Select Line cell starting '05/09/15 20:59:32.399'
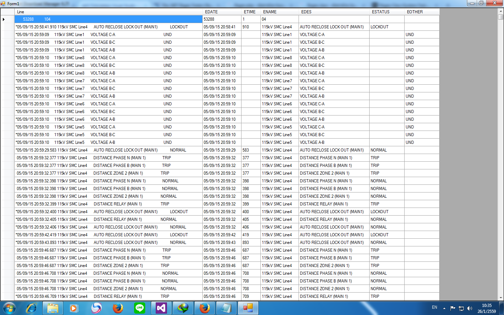 click(108, 204)
